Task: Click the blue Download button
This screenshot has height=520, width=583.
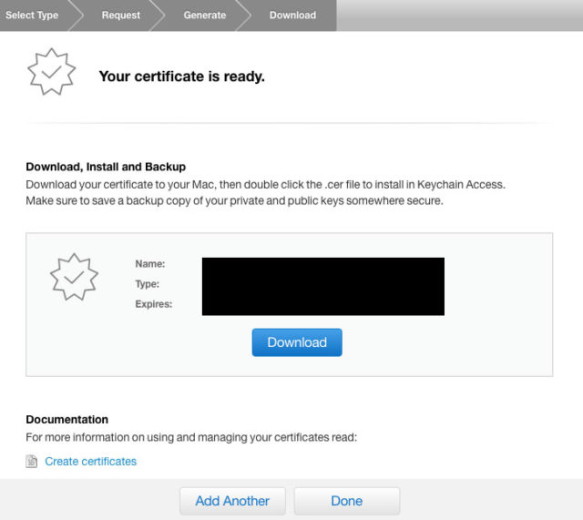Action: pos(297,342)
